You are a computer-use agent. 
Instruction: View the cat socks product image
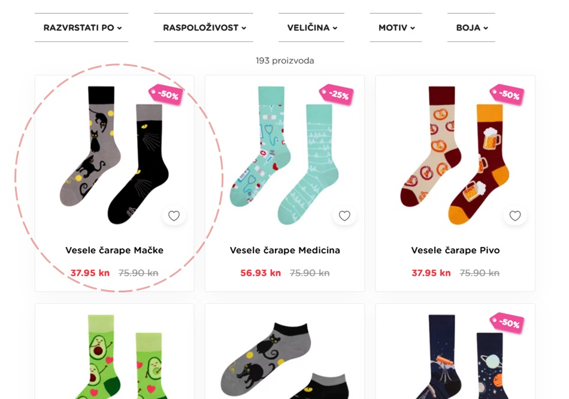point(114,155)
